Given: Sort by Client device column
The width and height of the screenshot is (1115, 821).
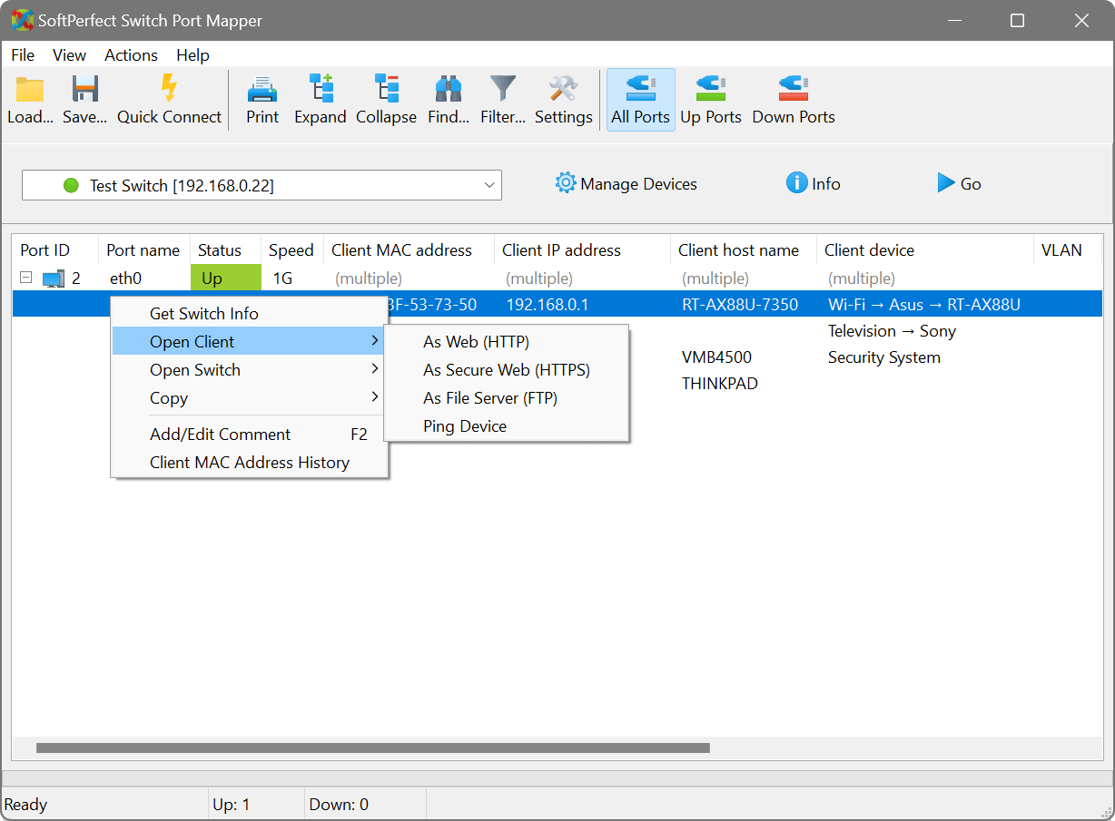Looking at the screenshot, I should [x=924, y=250].
